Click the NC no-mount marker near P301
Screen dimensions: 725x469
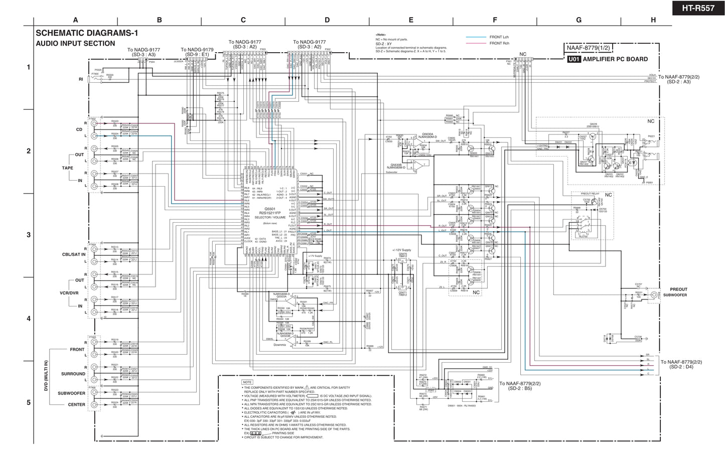click(x=523, y=54)
